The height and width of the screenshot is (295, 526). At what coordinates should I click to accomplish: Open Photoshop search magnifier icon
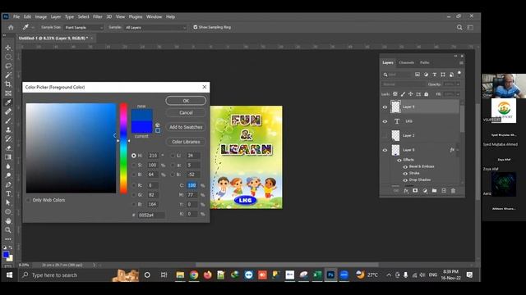(x=459, y=27)
